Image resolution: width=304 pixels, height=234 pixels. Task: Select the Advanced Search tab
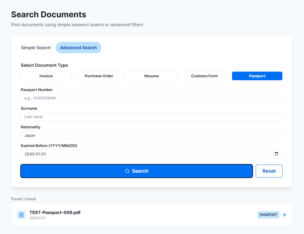point(78,48)
